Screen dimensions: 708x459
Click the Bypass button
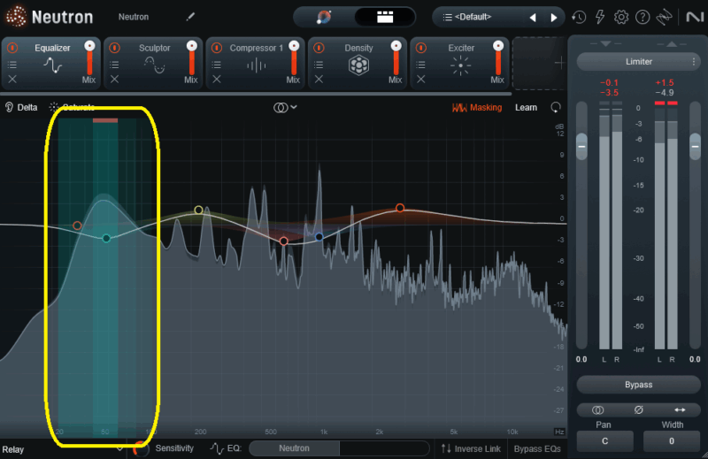(x=638, y=385)
